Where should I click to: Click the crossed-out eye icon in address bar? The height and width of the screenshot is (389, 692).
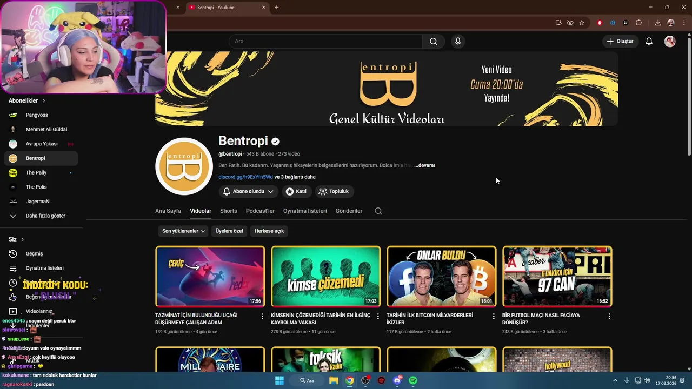coord(570,23)
